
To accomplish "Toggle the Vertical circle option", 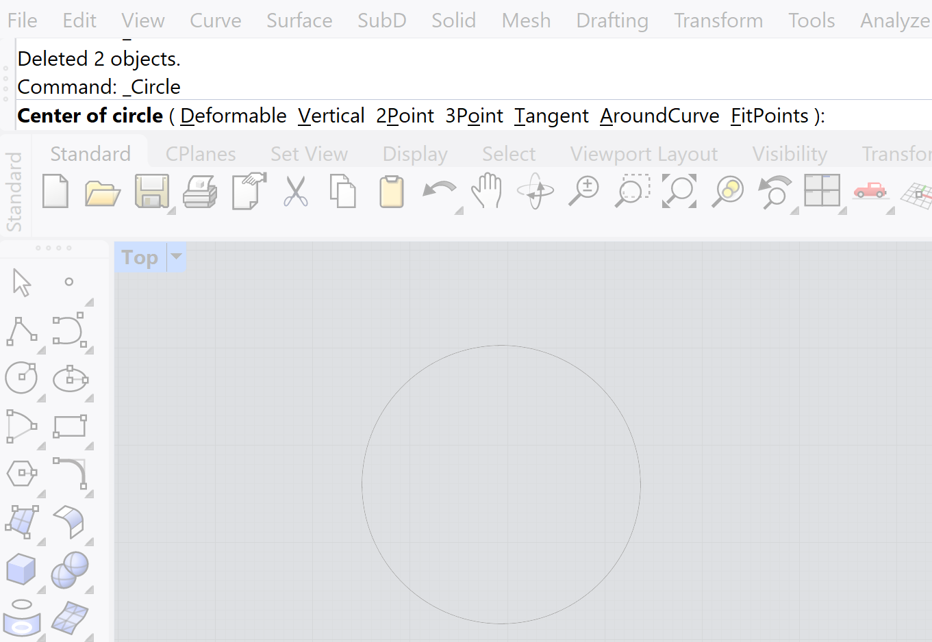I will [331, 116].
